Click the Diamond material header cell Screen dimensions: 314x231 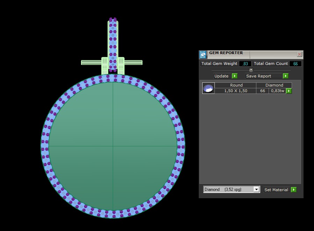pyautogui.click(x=274, y=85)
